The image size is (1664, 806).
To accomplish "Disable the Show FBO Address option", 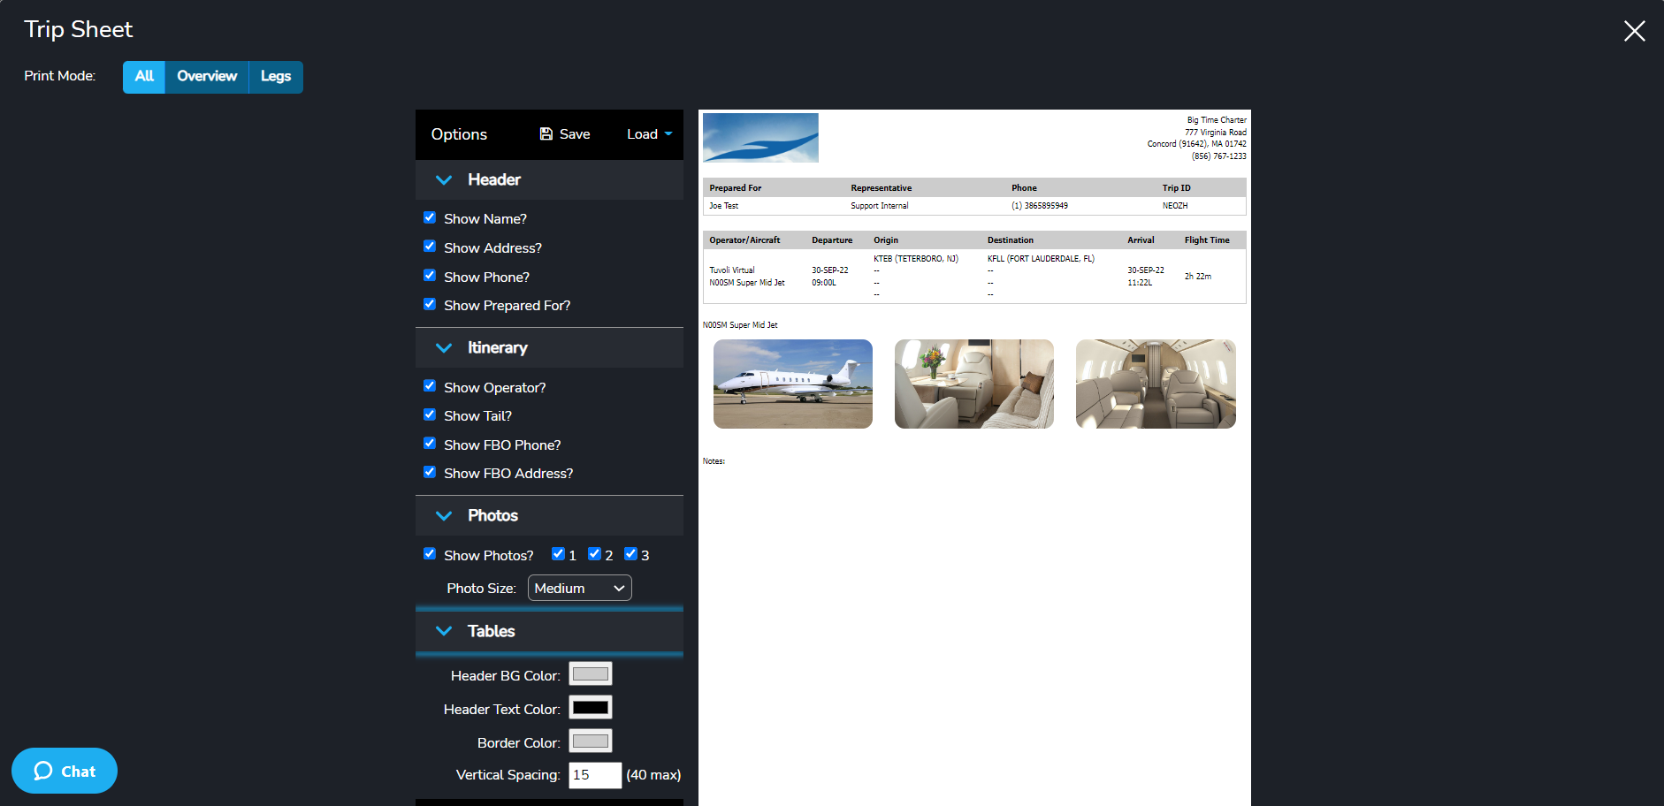I will tap(430, 472).
